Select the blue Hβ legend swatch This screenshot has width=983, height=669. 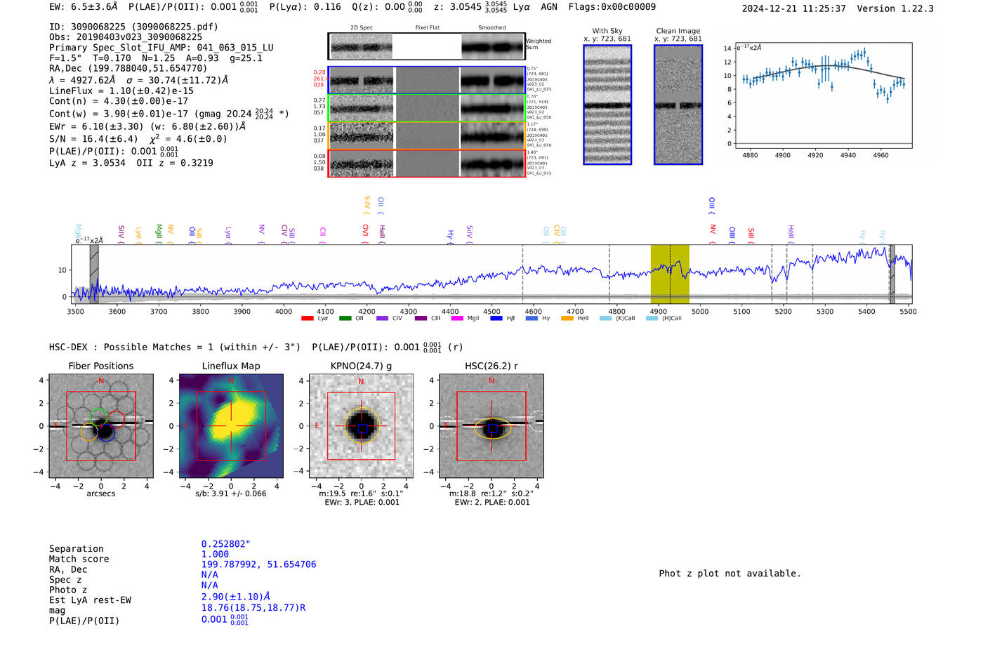point(496,319)
